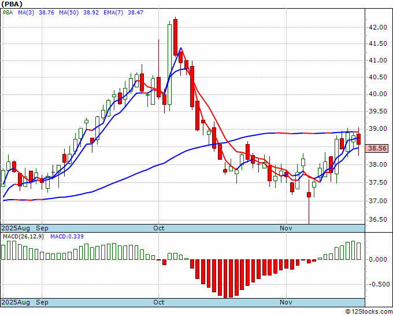The width and height of the screenshot is (393, 316).
Task: Click the 40.50 price axis label
Action: [x=378, y=78]
